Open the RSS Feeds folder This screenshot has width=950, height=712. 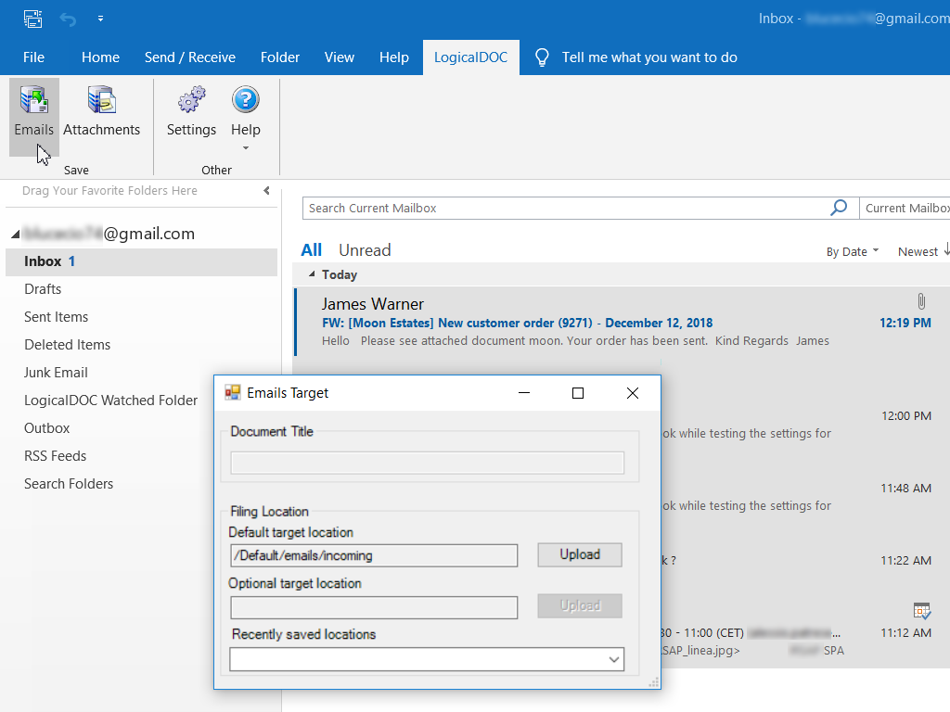55,456
